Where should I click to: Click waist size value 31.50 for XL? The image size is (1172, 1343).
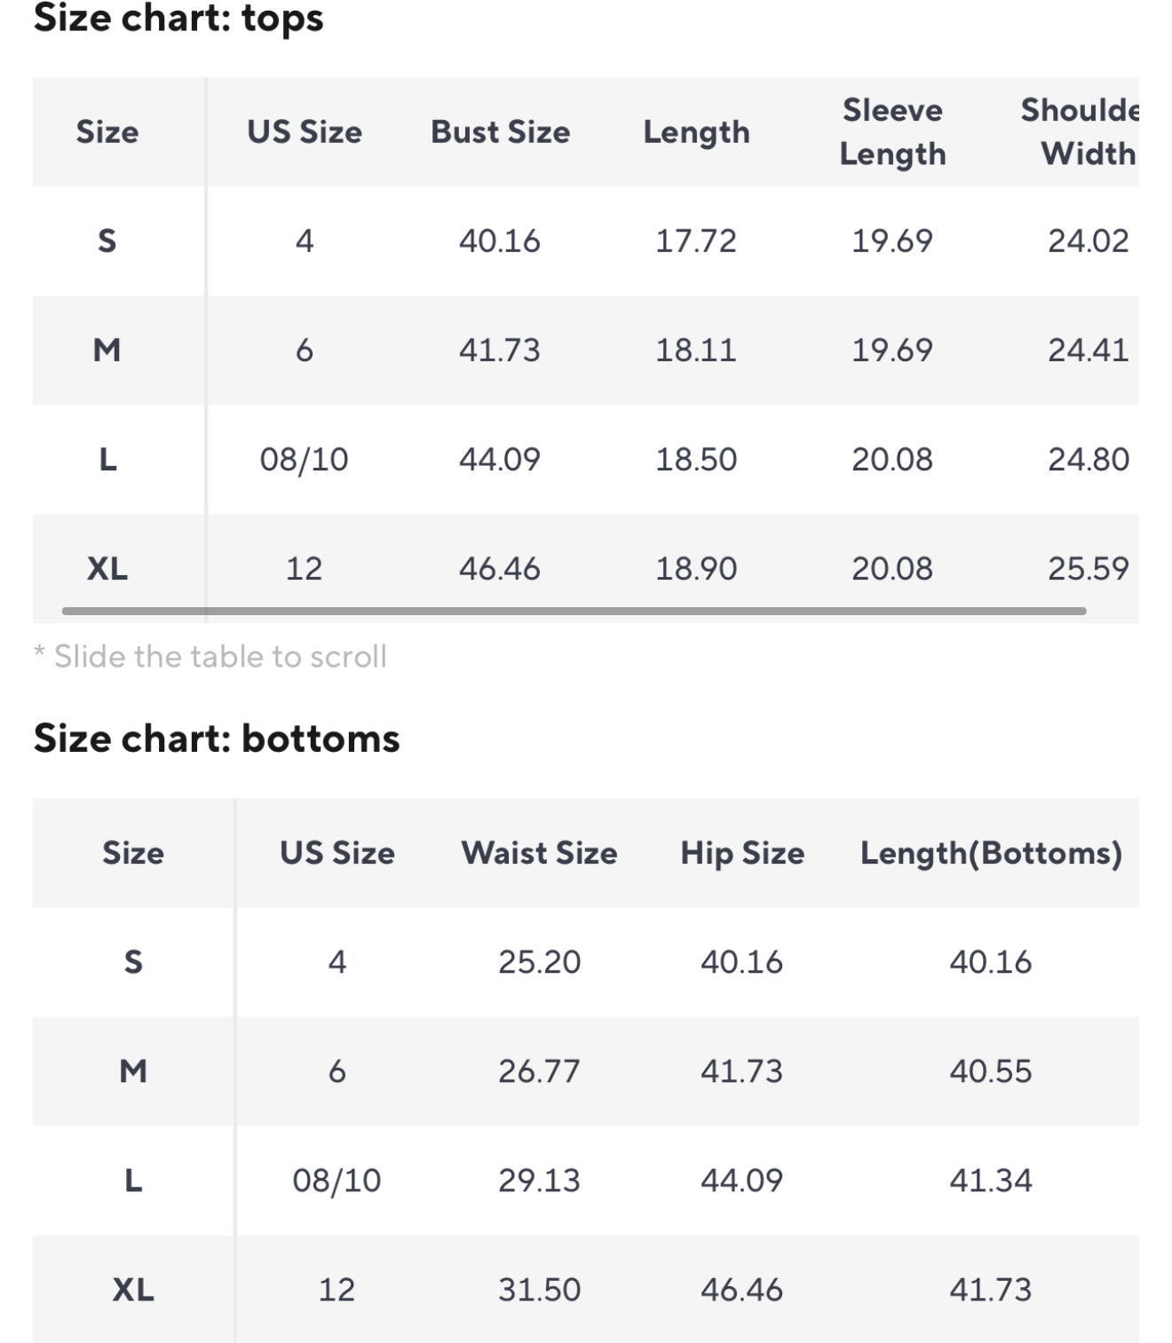point(539,1290)
